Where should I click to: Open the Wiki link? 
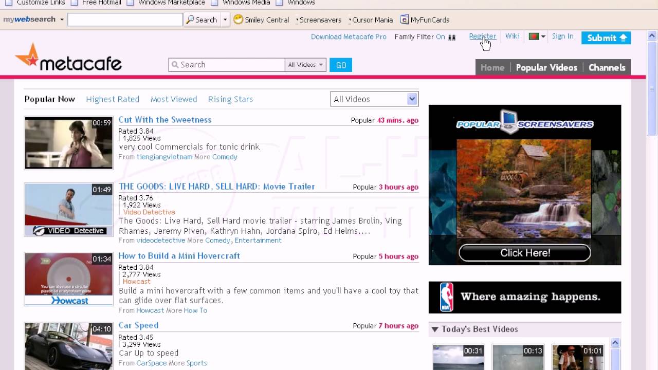(512, 36)
